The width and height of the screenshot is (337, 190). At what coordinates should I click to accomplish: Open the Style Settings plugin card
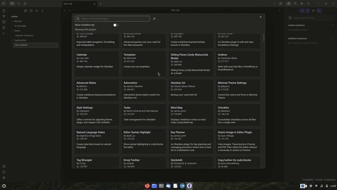pyautogui.click(x=97, y=115)
